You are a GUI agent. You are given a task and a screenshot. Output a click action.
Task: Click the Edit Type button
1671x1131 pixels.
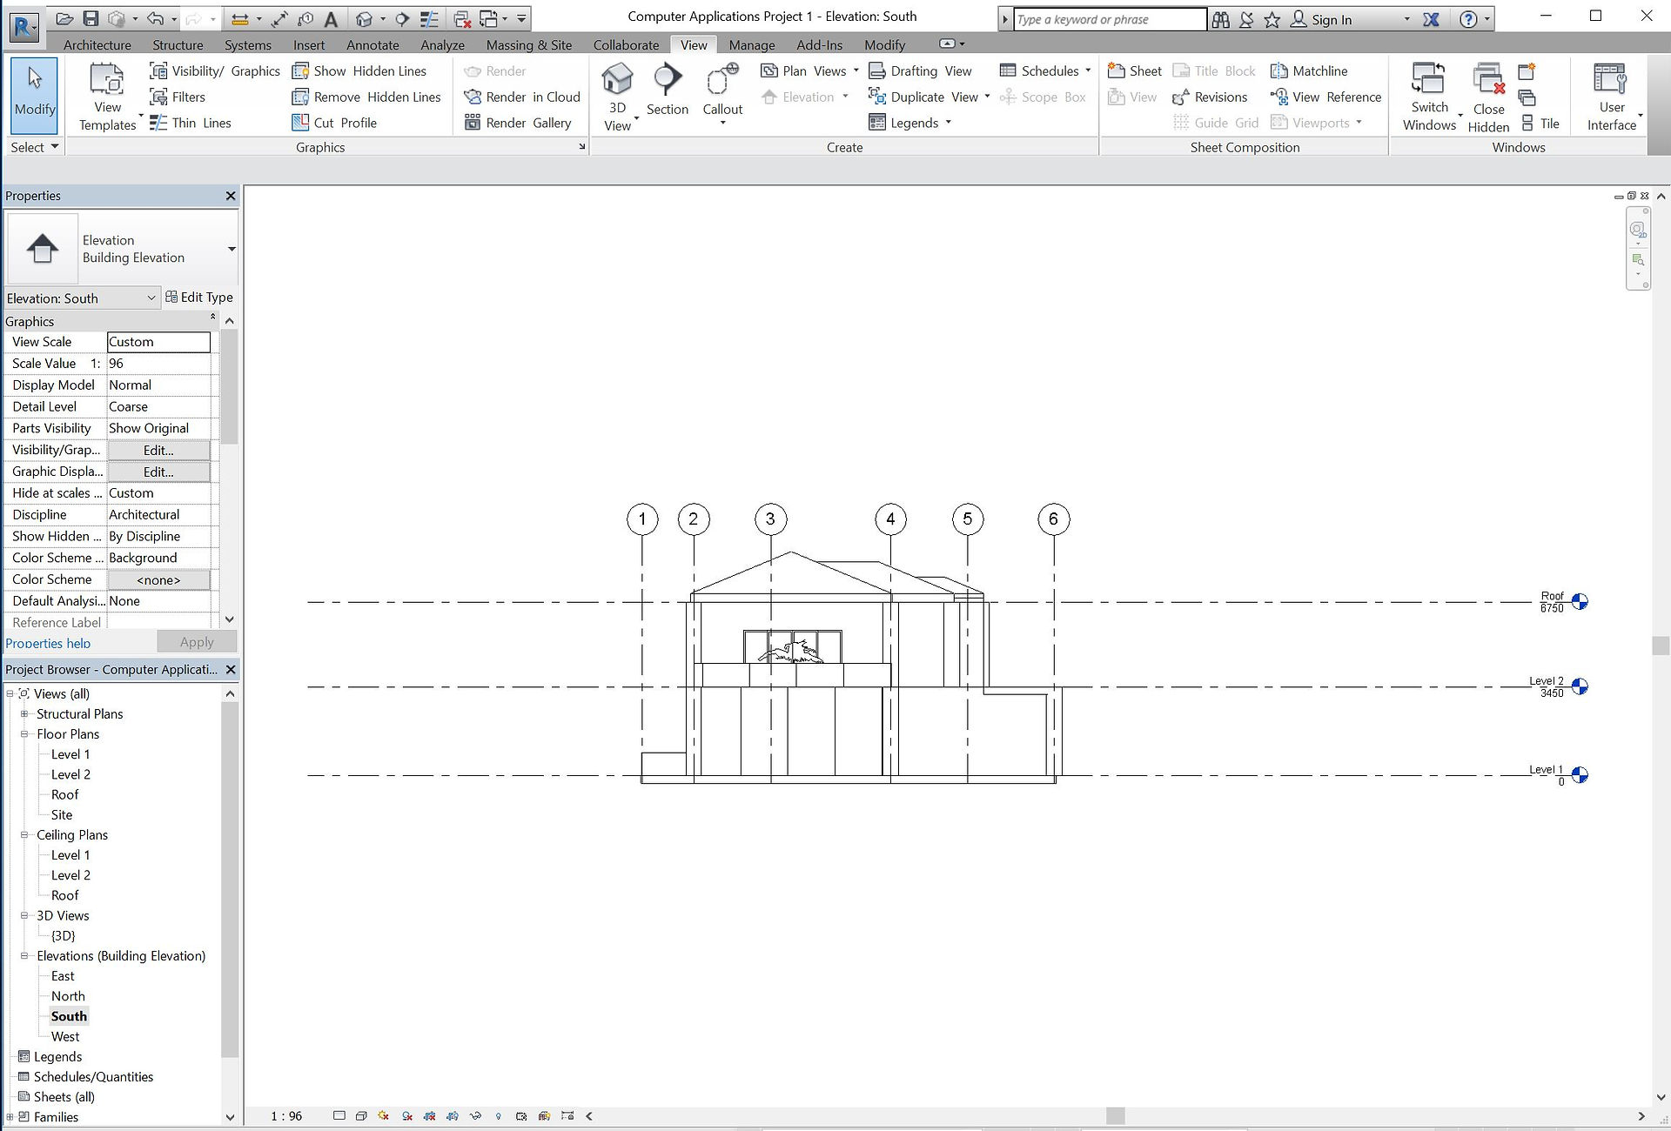[x=199, y=298]
